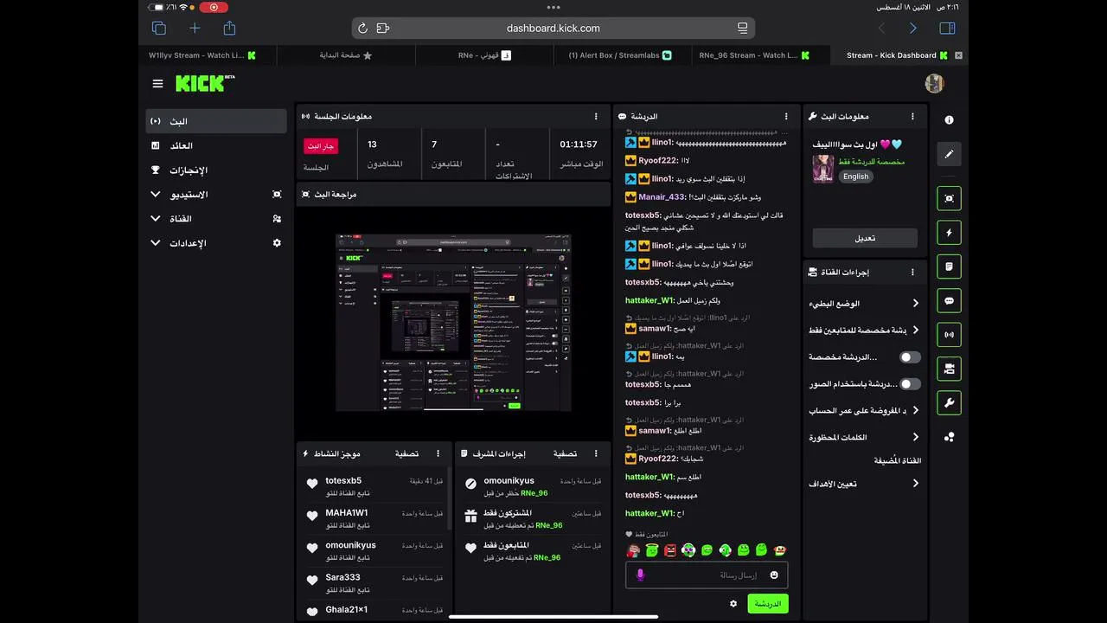This screenshot has width=1107, height=623.
Task: Click تصفية in موجز النشاط panel
Action: (x=407, y=453)
